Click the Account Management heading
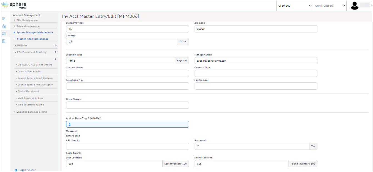This screenshot has height=172, width=373. (x=27, y=15)
